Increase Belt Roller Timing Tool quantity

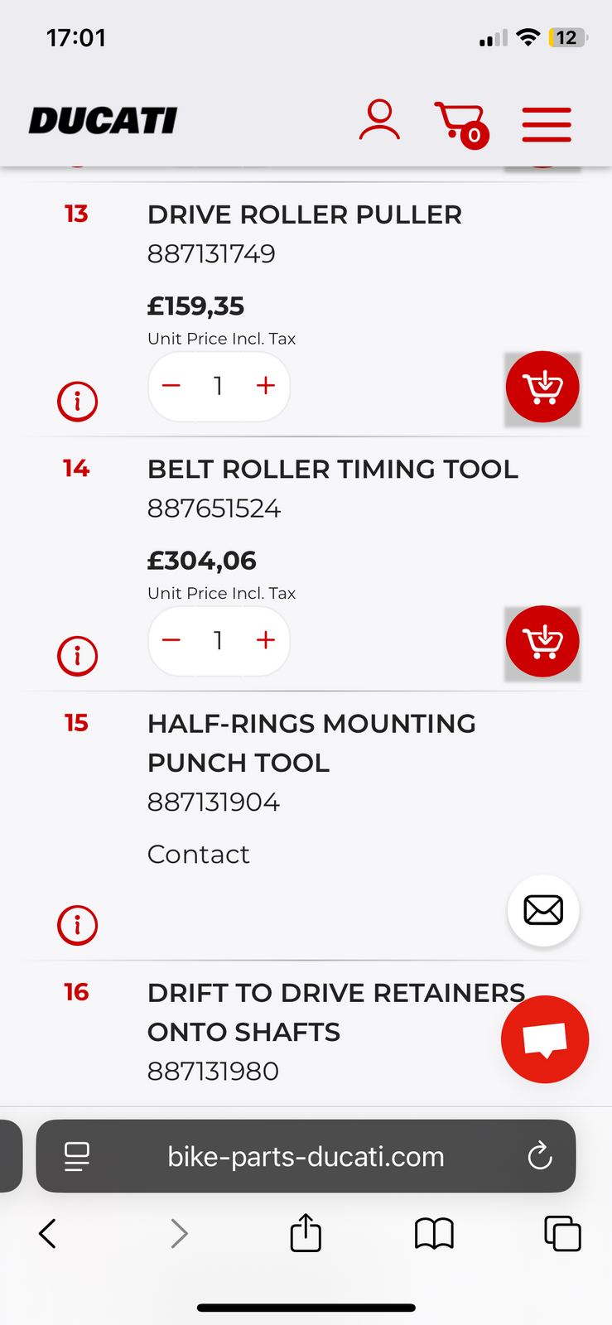(x=266, y=640)
